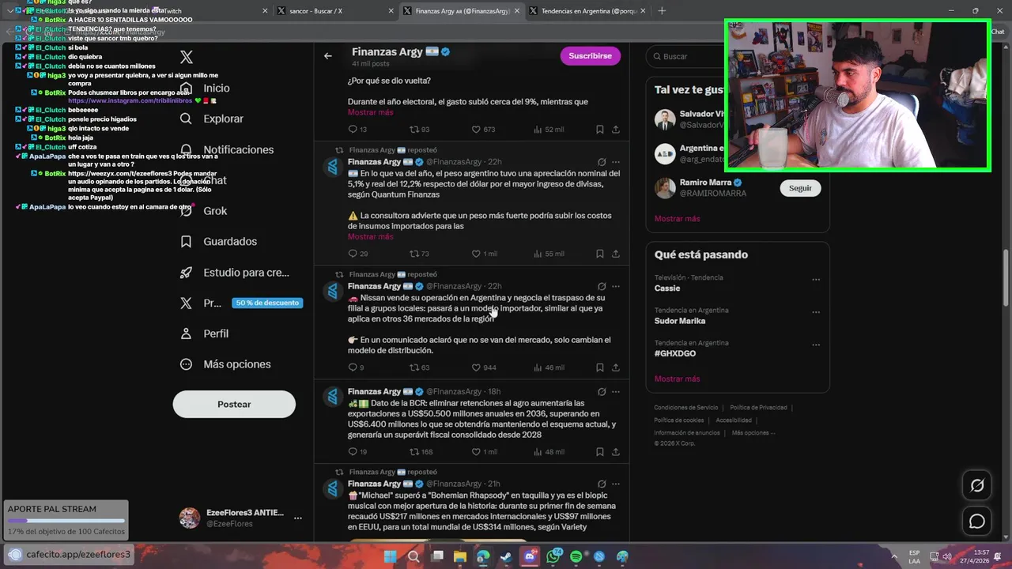The height and width of the screenshot is (569, 1012).
Task: Show more trends under Qué está pasando
Action: (x=677, y=379)
